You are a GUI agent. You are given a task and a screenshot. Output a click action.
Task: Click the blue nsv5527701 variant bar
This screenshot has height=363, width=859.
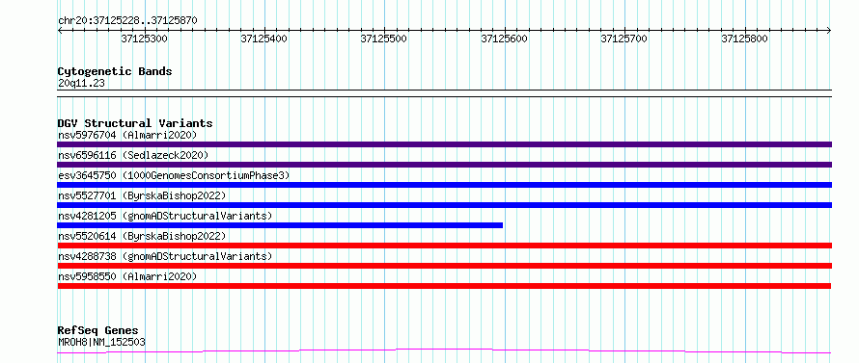[x=444, y=205]
